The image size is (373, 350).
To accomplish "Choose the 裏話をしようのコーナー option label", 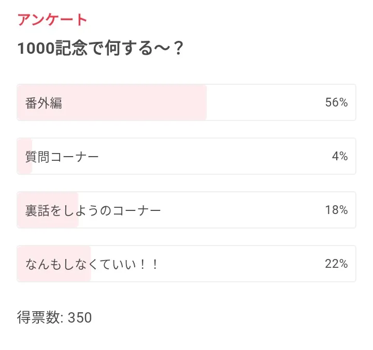I will pyautogui.click(x=93, y=210).
